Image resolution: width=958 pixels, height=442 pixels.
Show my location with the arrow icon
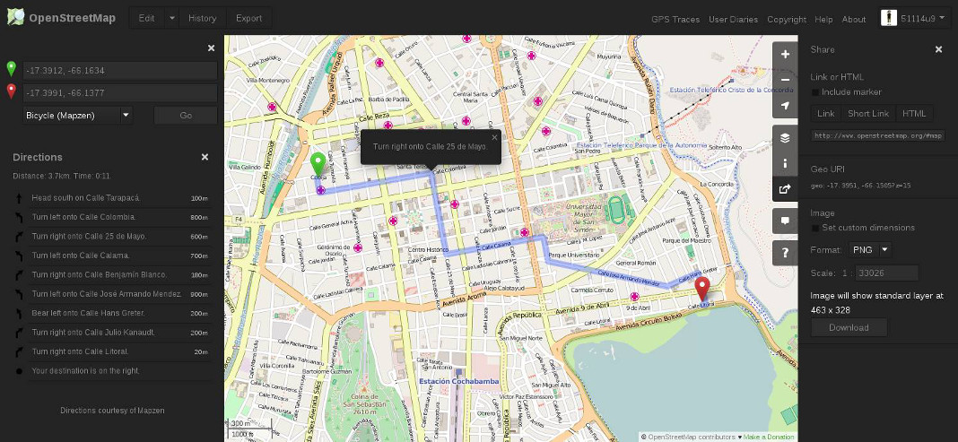[x=785, y=105]
